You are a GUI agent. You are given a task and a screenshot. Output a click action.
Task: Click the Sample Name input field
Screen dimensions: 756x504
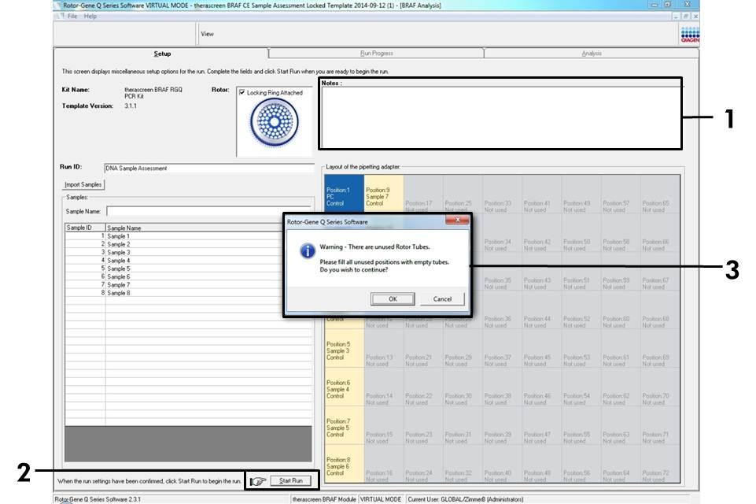point(208,212)
